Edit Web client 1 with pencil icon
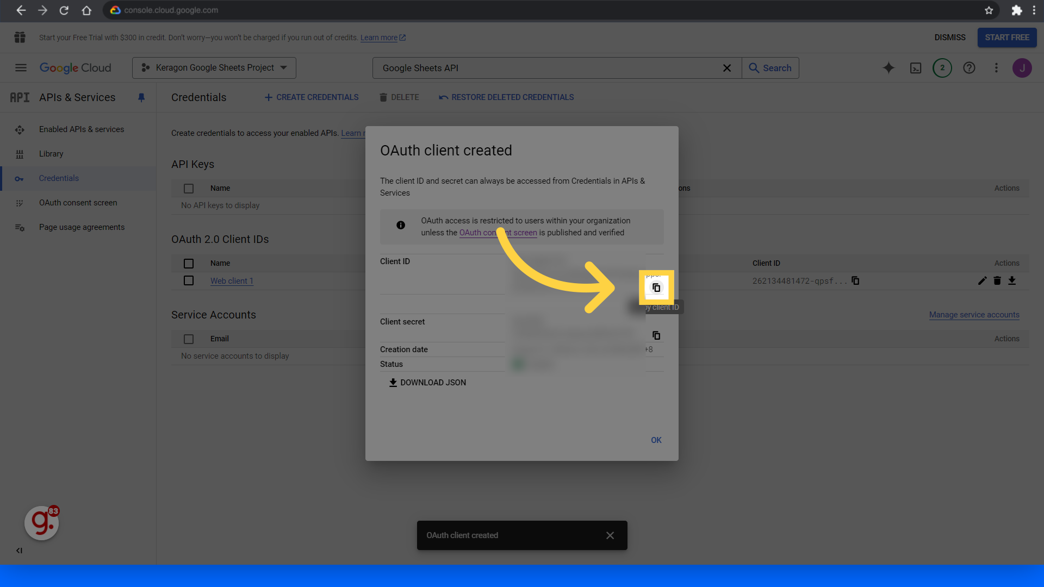The width and height of the screenshot is (1044, 587). click(982, 280)
